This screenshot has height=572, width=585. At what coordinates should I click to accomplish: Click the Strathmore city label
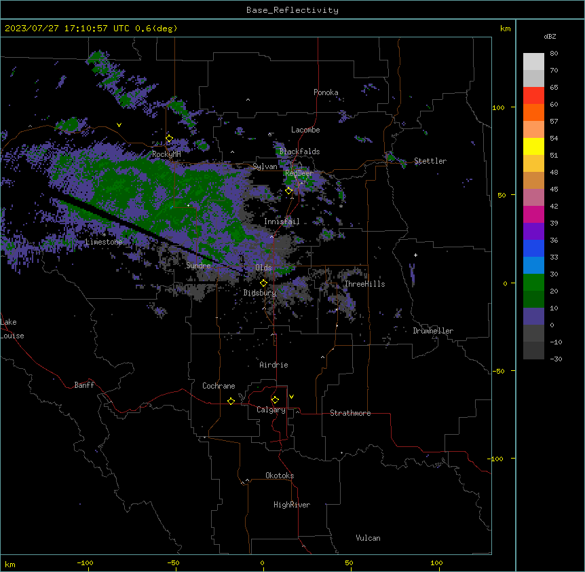tap(350, 413)
